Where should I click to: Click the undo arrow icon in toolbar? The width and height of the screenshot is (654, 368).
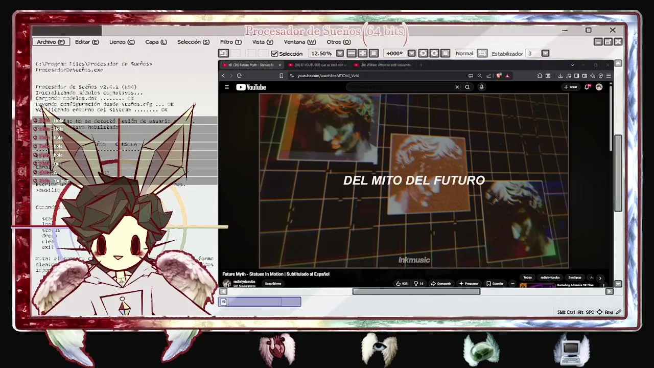(x=223, y=53)
